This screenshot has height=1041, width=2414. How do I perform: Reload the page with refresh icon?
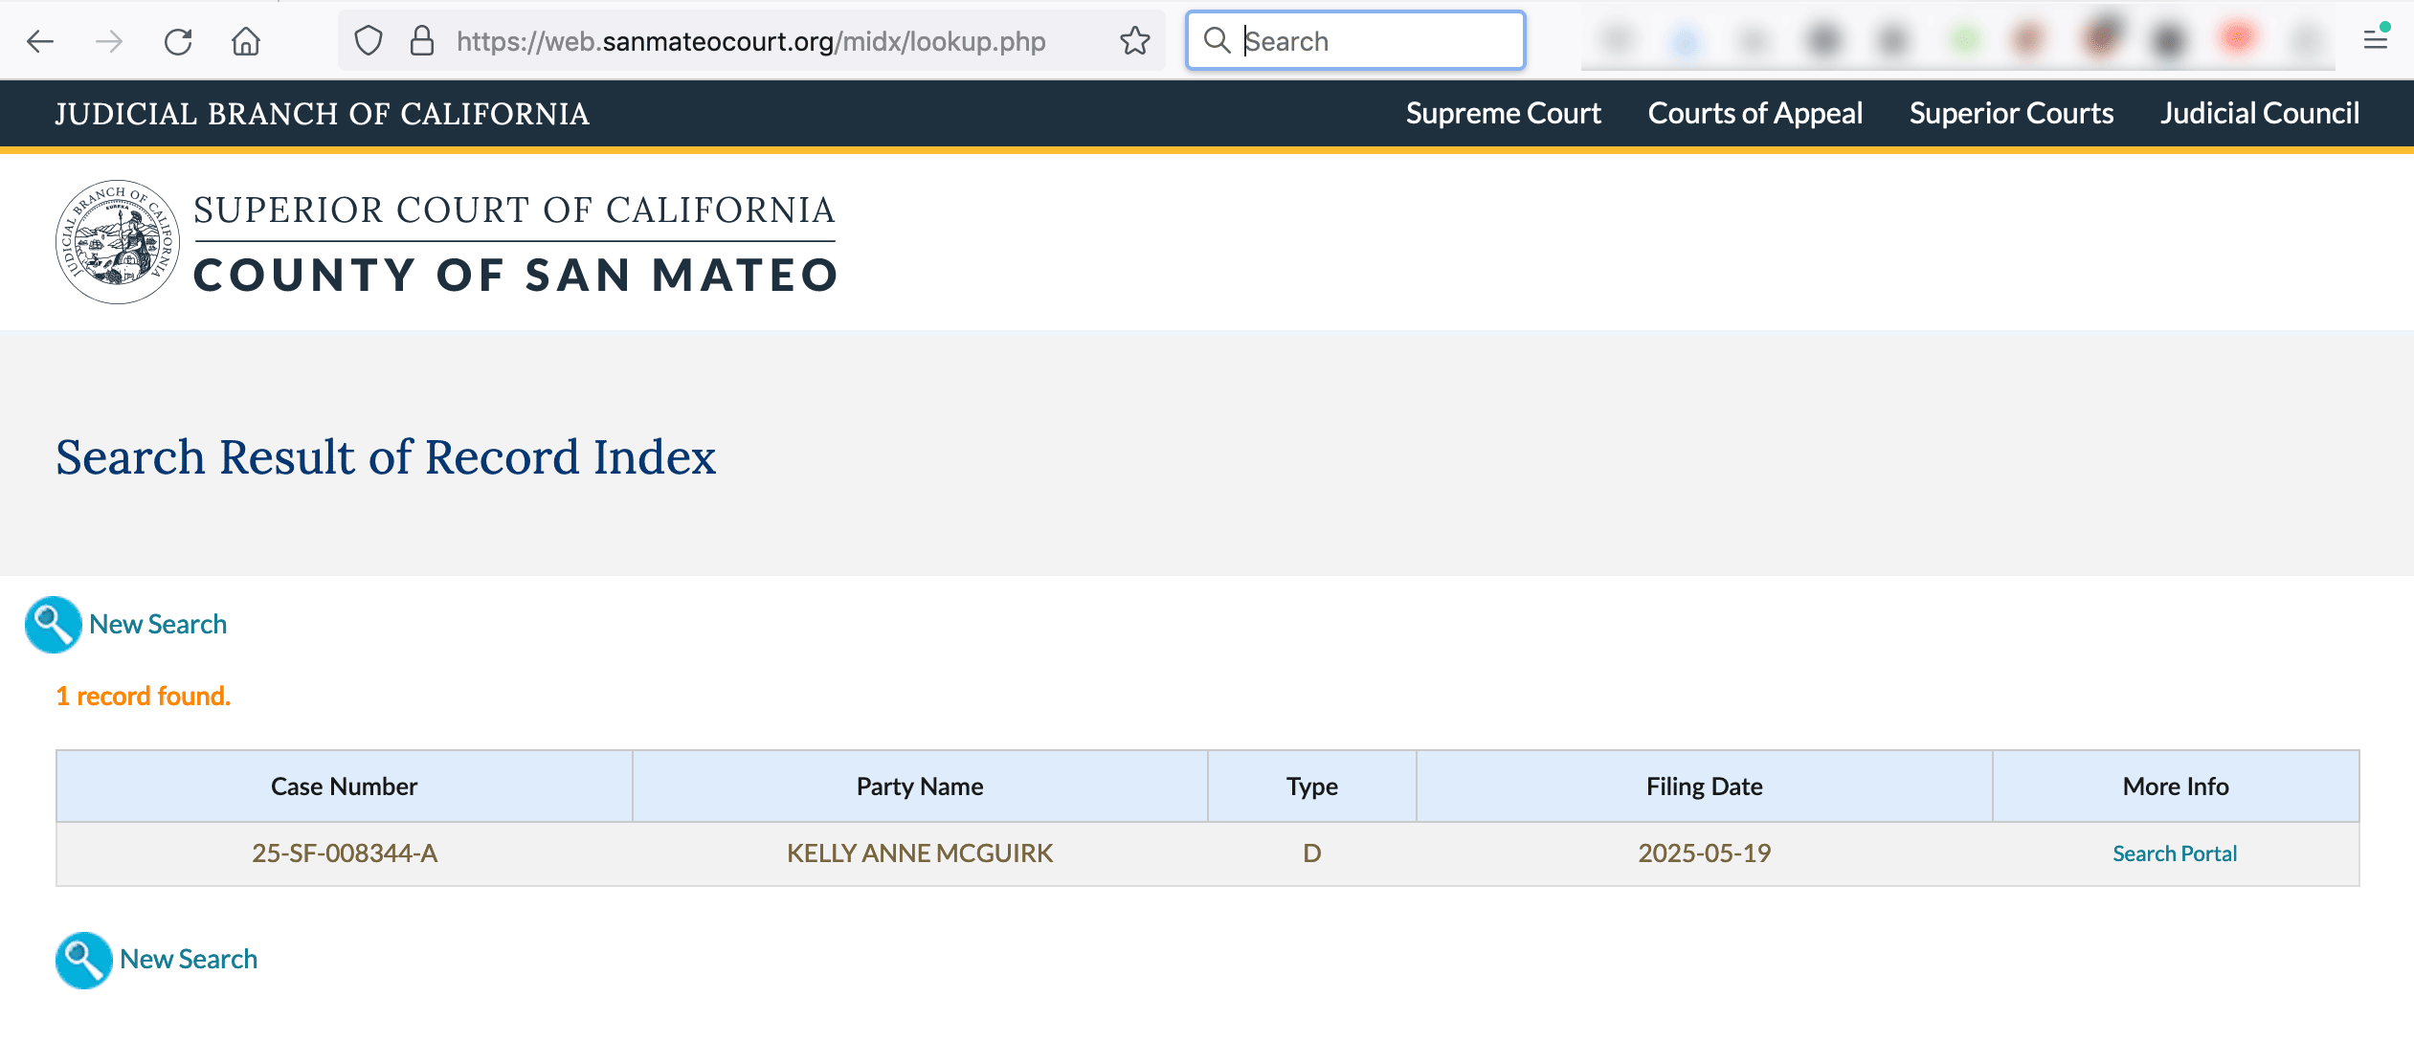pyautogui.click(x=178, y=41)
